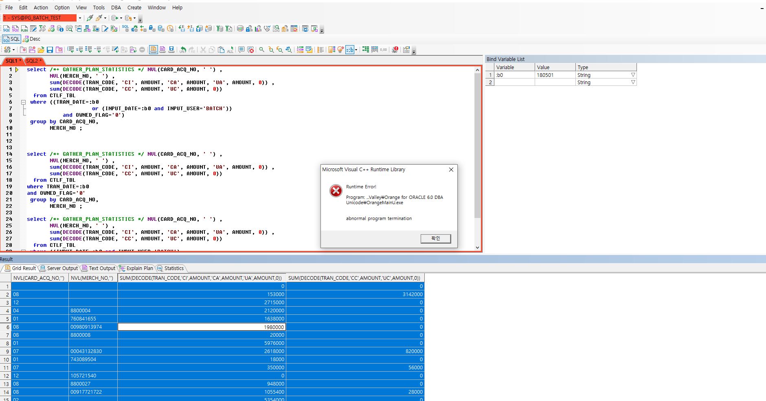Collapse the where clause fold marker

[x=24, y=102]
